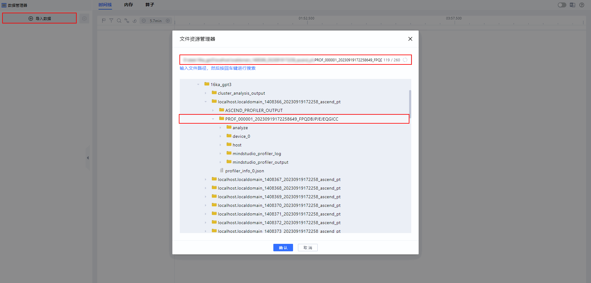Click the settings gear beside 导入数据
The width and height of the screenshot is (591, 283).
pos(84,18)
